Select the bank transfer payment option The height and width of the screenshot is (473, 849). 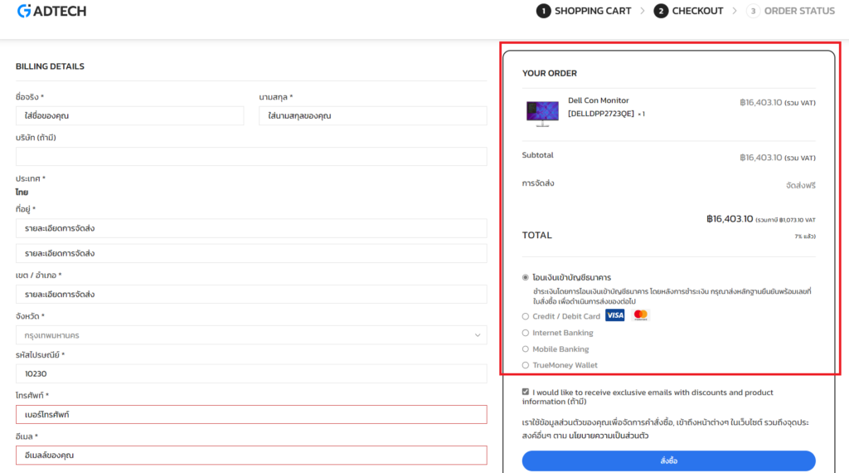[x=526, y=277]
